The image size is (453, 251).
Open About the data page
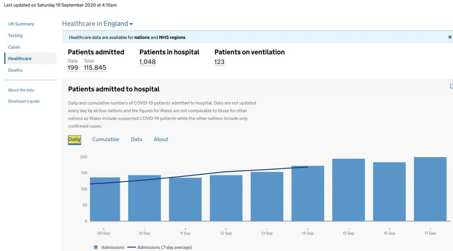pyautogui.click(x=21, y=90)
